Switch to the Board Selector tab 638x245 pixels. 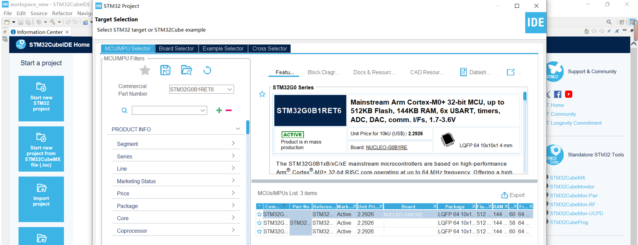[176, 48]
